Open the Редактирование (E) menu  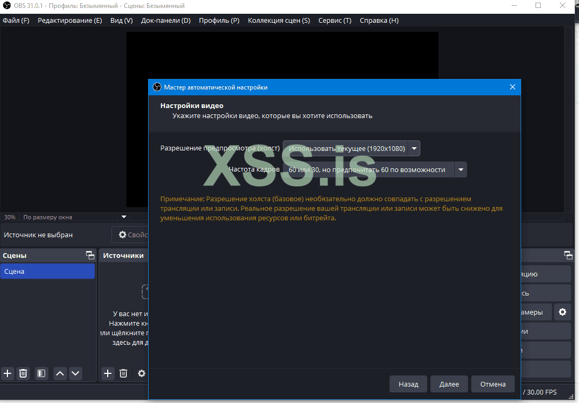70,21
